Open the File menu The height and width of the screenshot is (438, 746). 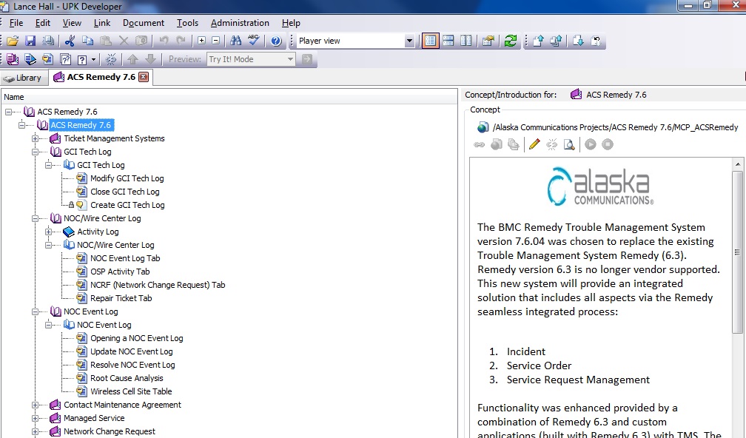pos(16,23)
